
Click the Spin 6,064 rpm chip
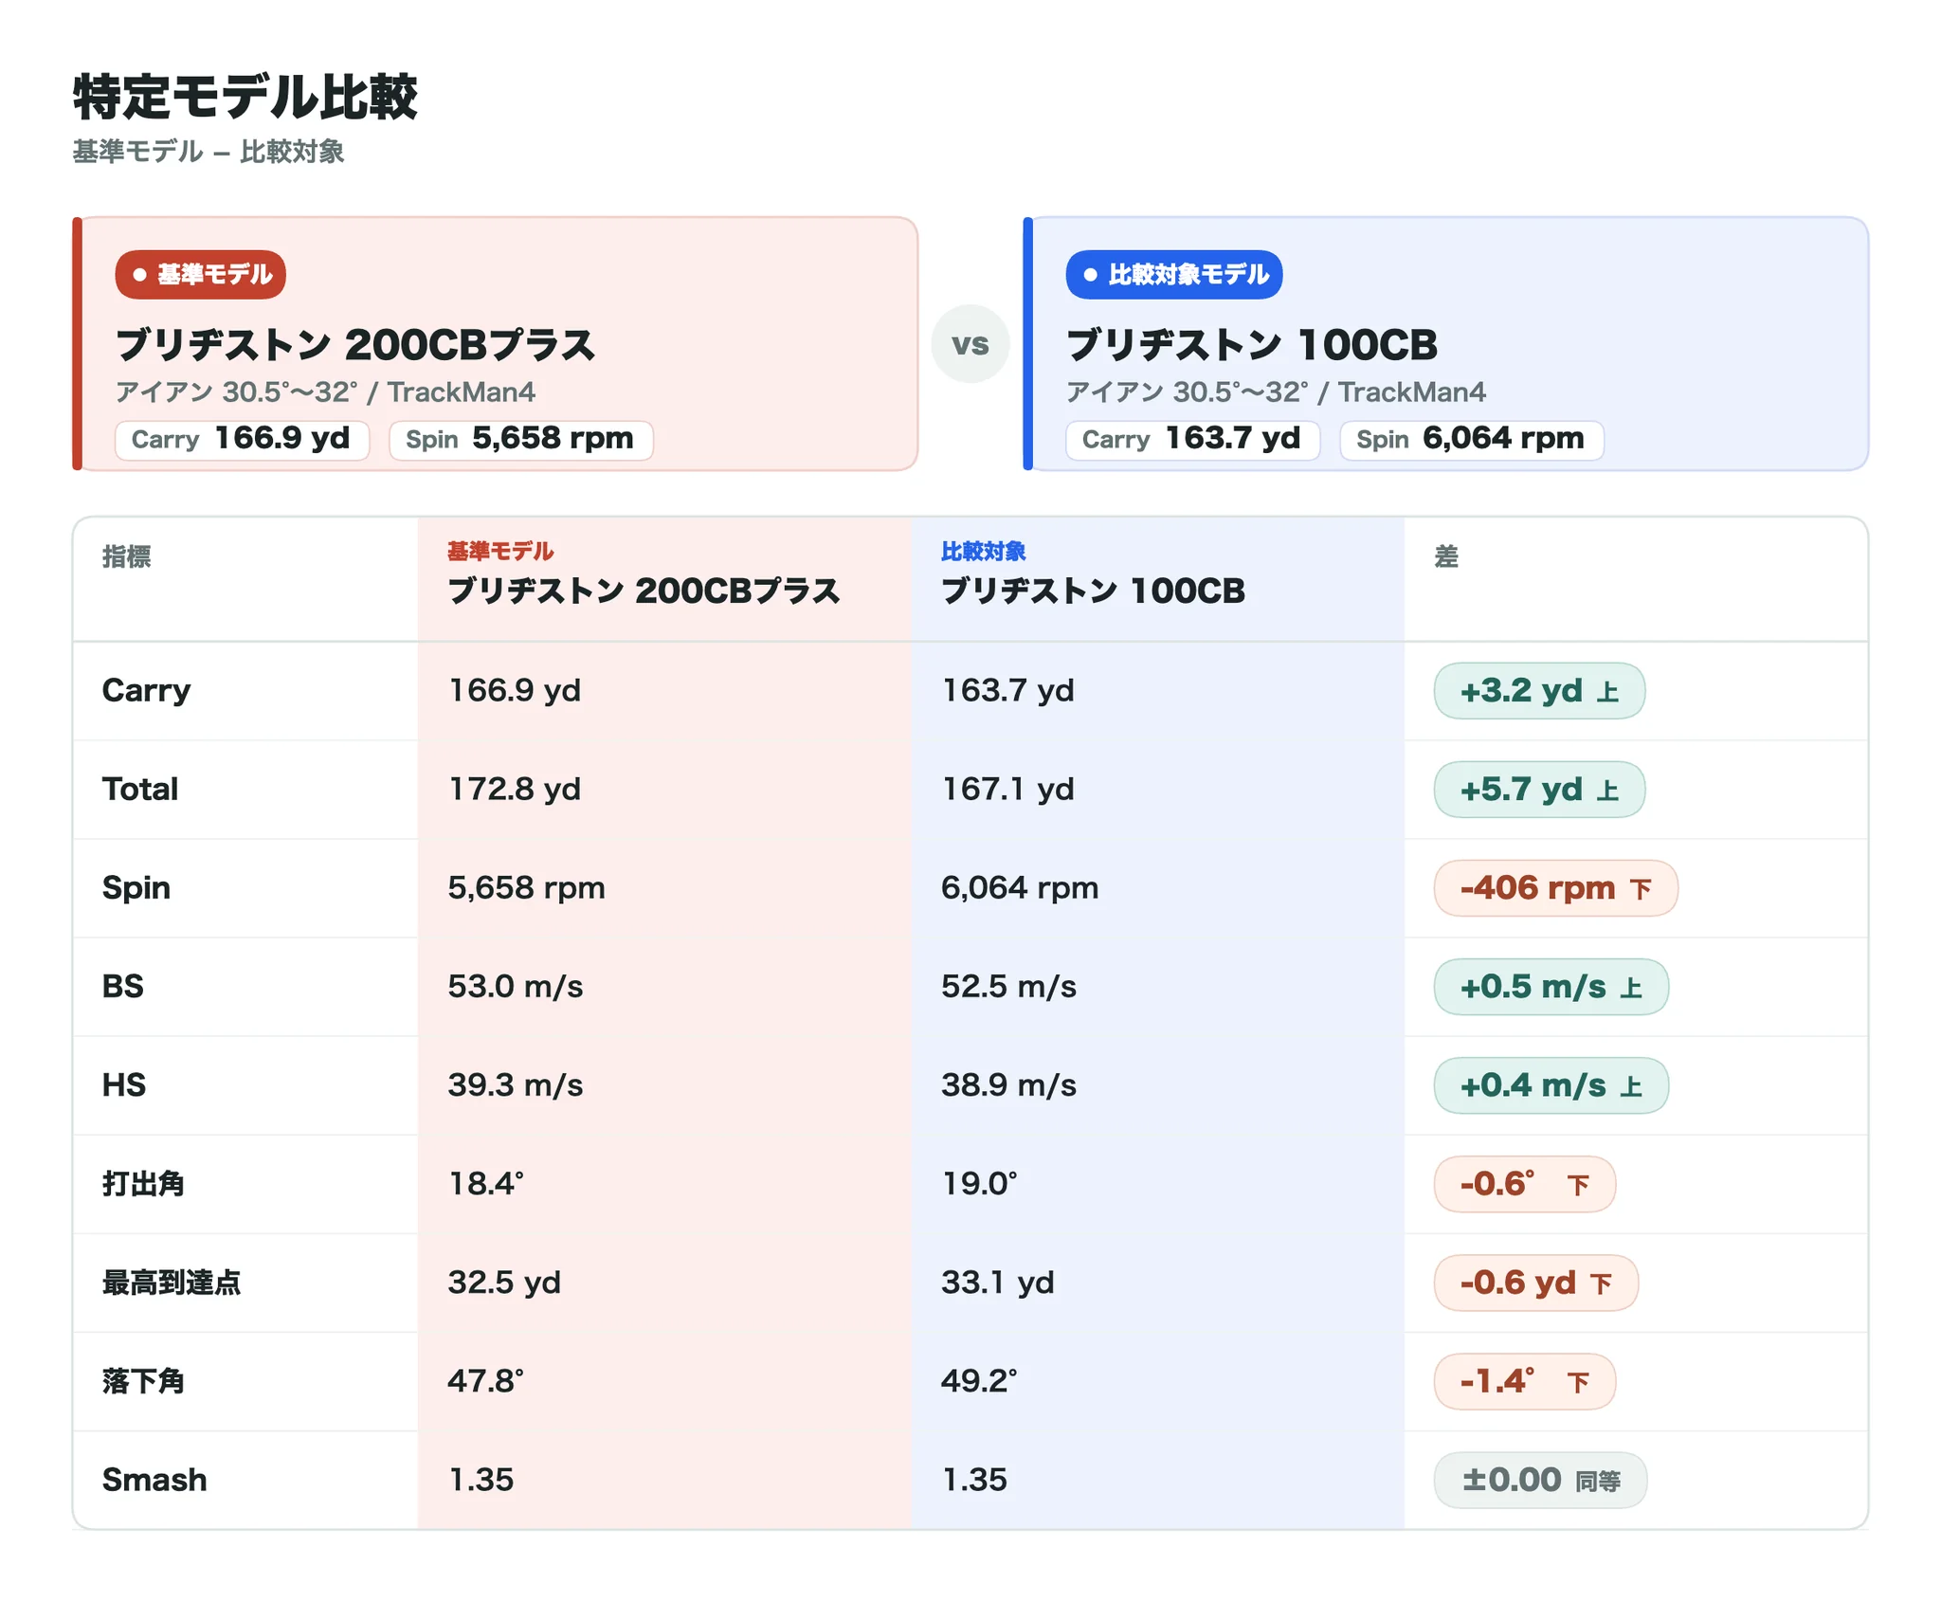(x=1471, y=440)
